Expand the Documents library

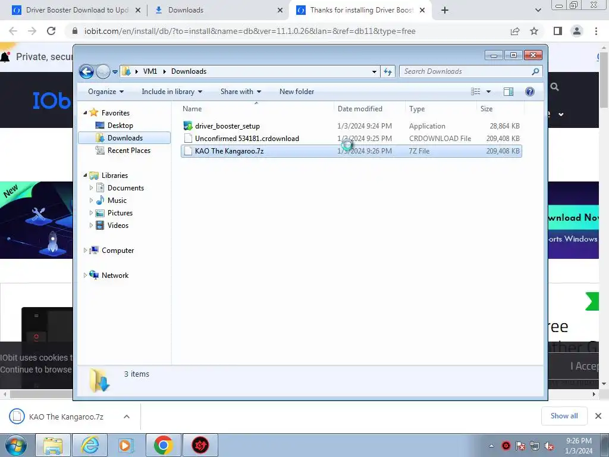pyautogui.click(x=91, y=187)
